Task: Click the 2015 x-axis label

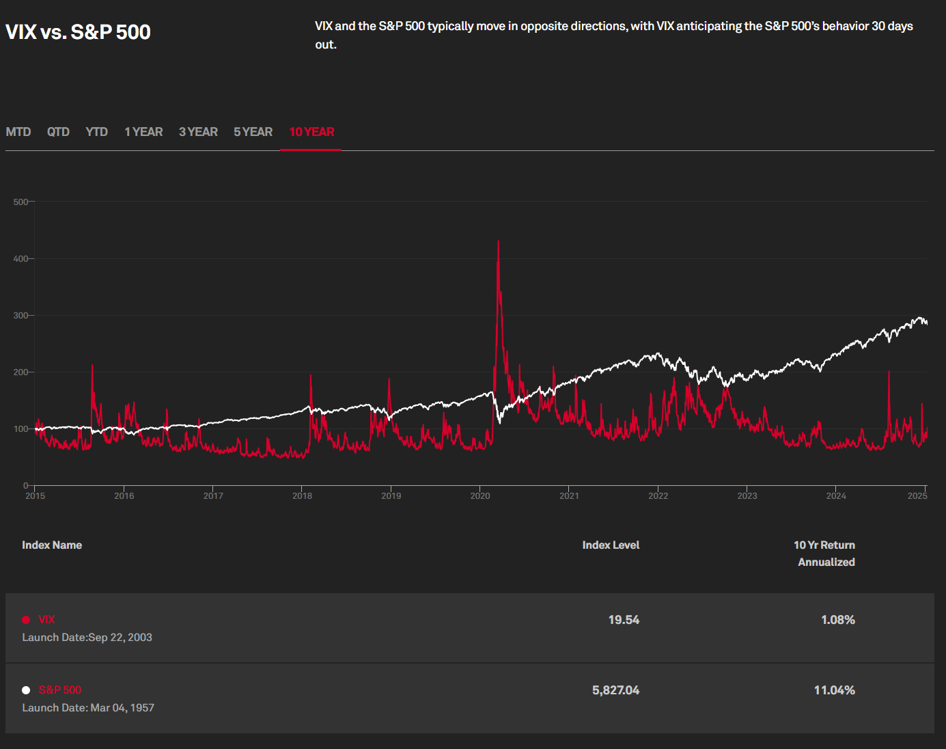Action: point(36,495)
